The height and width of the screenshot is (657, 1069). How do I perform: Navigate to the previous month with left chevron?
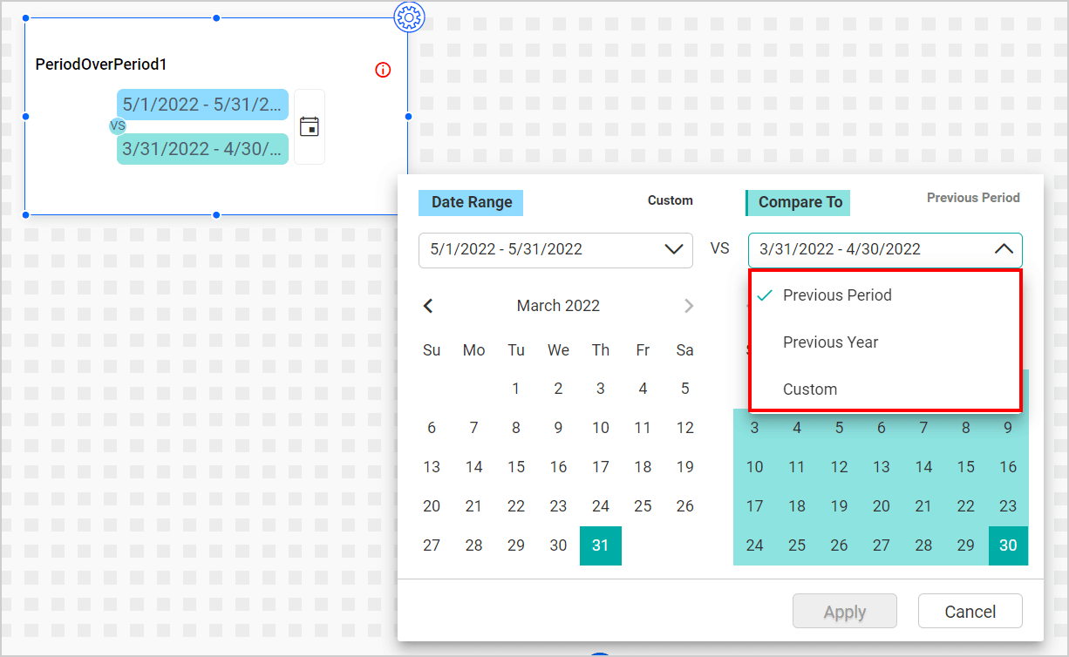coord(428,306)
